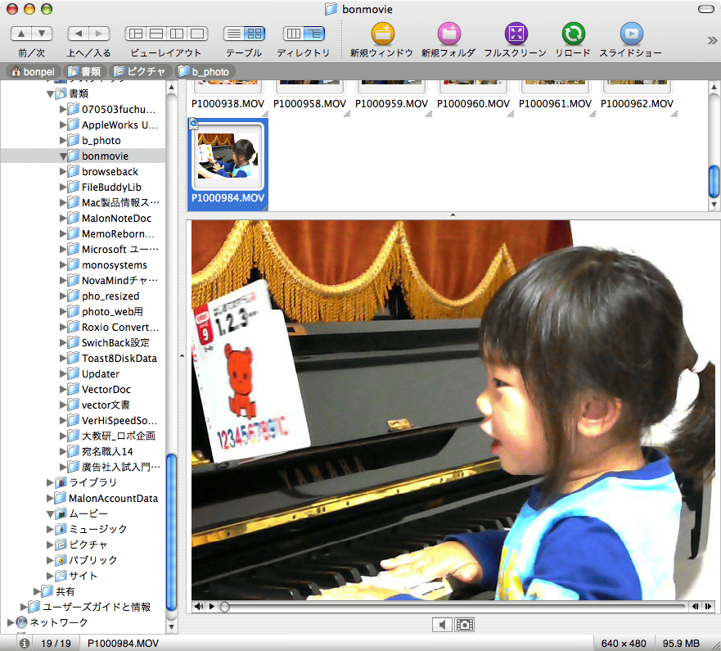
Task: Select the MalonAccountData folder
Action: [113, 498]
